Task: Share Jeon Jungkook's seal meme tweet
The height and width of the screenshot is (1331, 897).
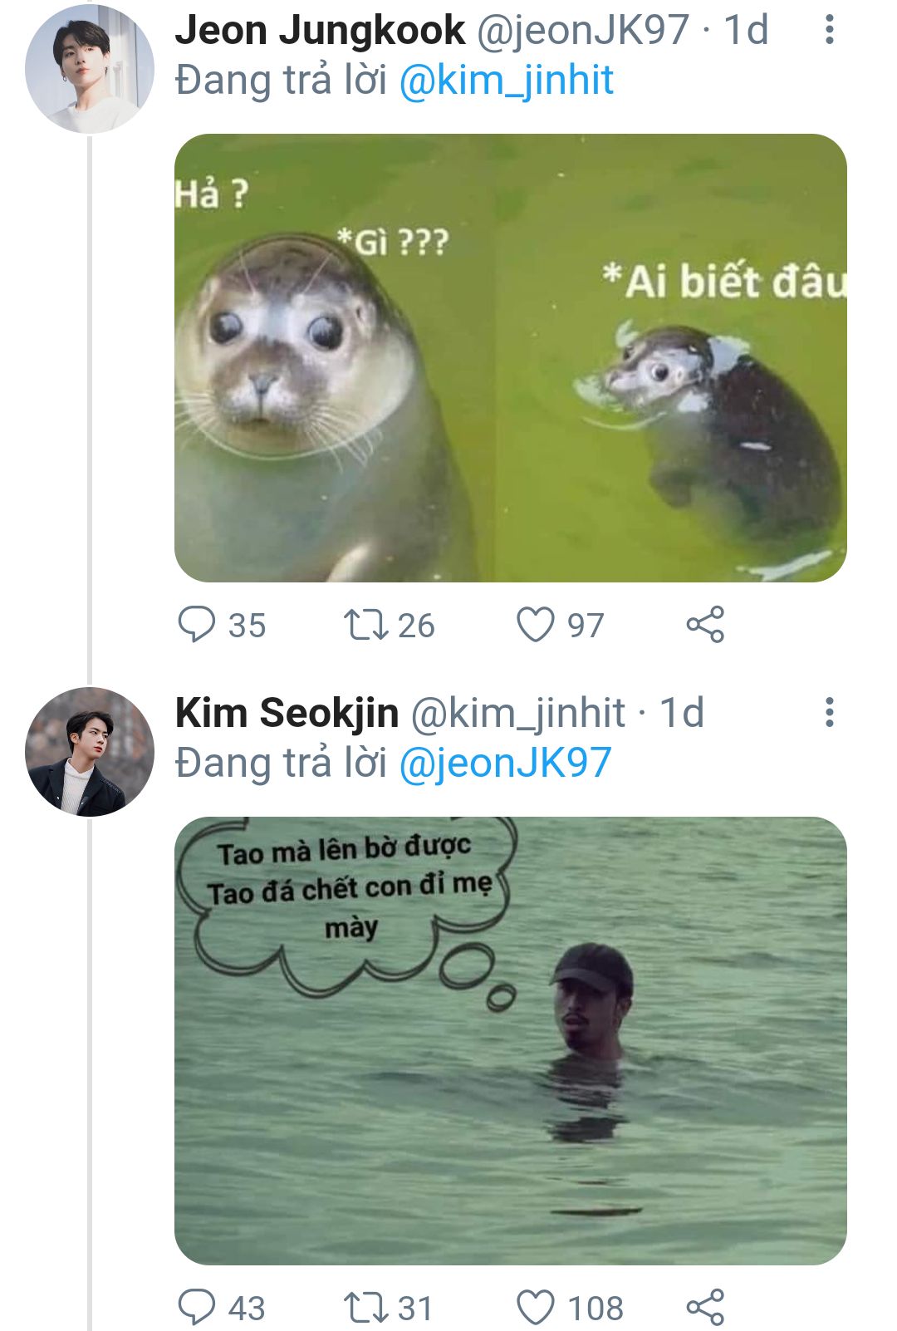Action: click(705, 625)
